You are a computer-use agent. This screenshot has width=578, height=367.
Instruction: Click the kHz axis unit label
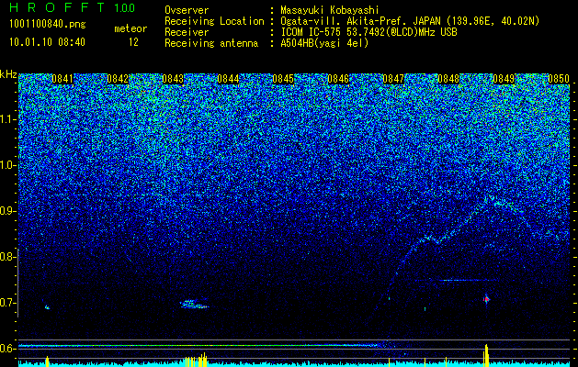(x=8, y=74)
